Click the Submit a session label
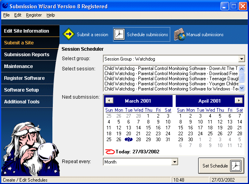The image size is (249, 184). click(93, 35)
